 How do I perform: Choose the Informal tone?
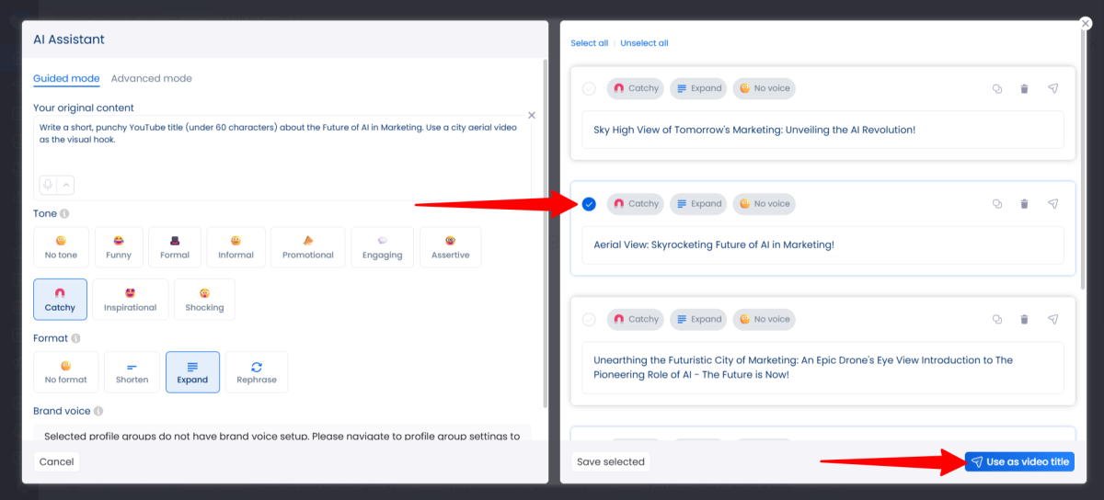coord(236,247)
